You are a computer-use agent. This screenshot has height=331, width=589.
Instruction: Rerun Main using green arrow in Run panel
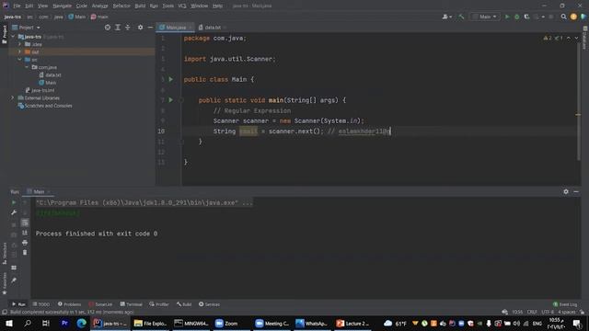pos(14,202)
